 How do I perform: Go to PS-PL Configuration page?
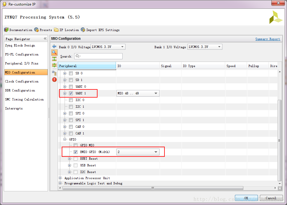tap(22, 54)
